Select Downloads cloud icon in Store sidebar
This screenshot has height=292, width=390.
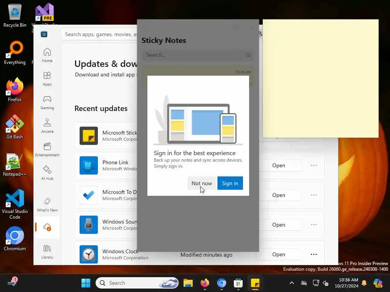coord(47,227)
